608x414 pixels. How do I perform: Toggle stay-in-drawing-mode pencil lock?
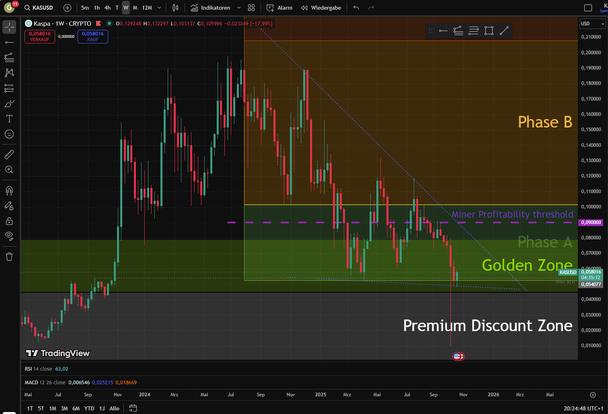point(9,206)
